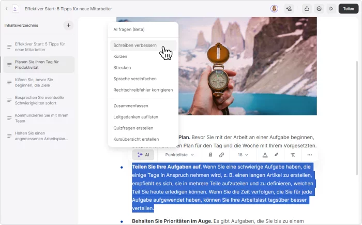The height and width of the screenshot is (225, 362).
Task: Start preview with the play icon
Action: pyautogui.click(x=331, y=9)
